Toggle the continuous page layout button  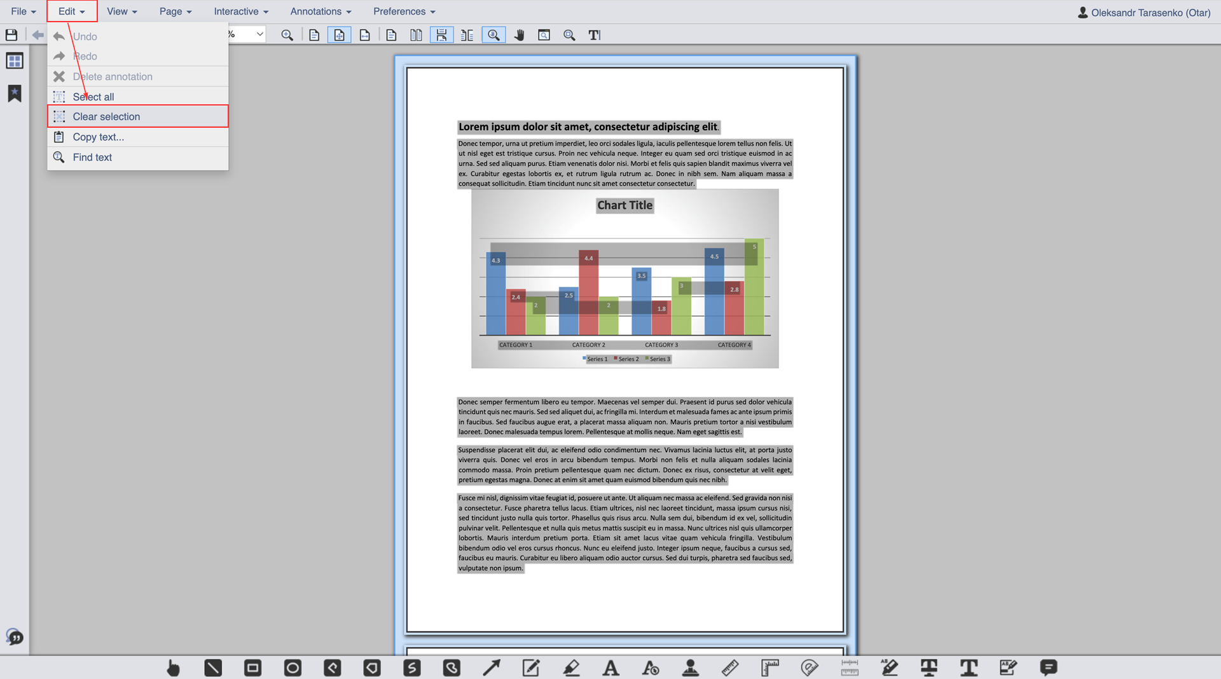[x=441, y=35]
